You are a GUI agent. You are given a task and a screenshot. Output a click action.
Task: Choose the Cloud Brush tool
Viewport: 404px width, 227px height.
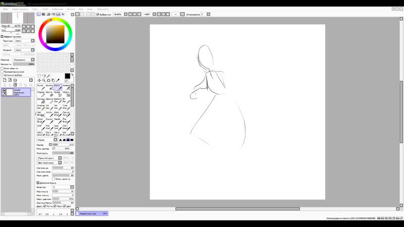(x=41, y=121)
